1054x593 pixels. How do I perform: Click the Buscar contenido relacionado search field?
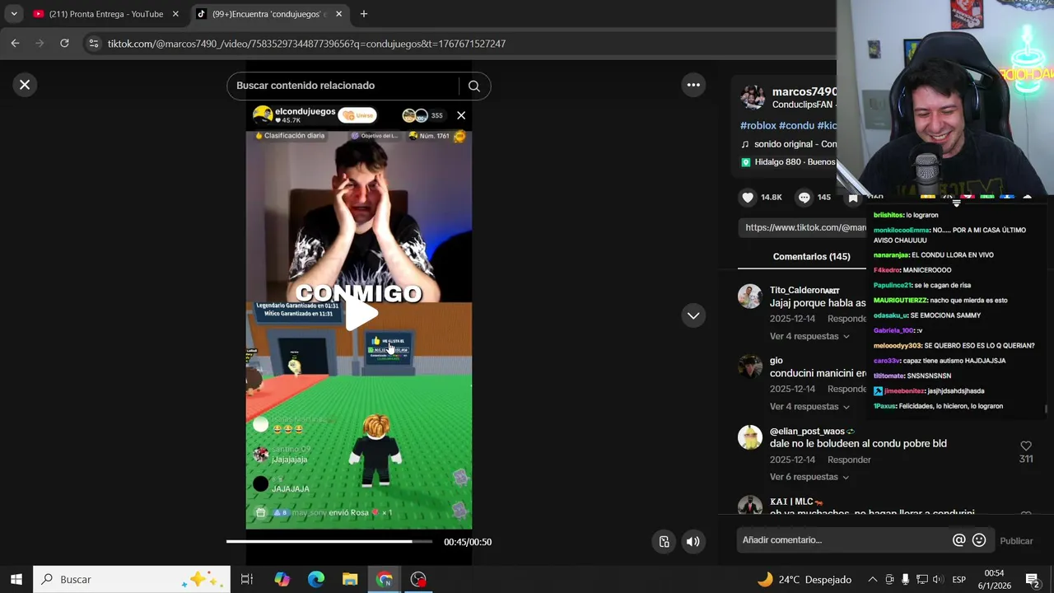click(x=342, y=86)
